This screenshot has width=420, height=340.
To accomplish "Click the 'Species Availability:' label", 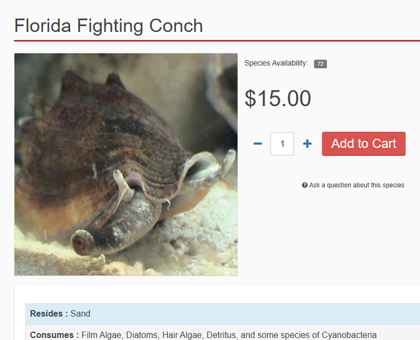I will click(276, 63).
